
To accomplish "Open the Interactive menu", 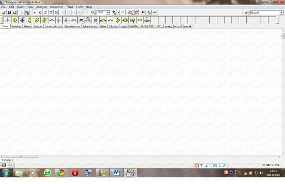I will pos(57,7).
